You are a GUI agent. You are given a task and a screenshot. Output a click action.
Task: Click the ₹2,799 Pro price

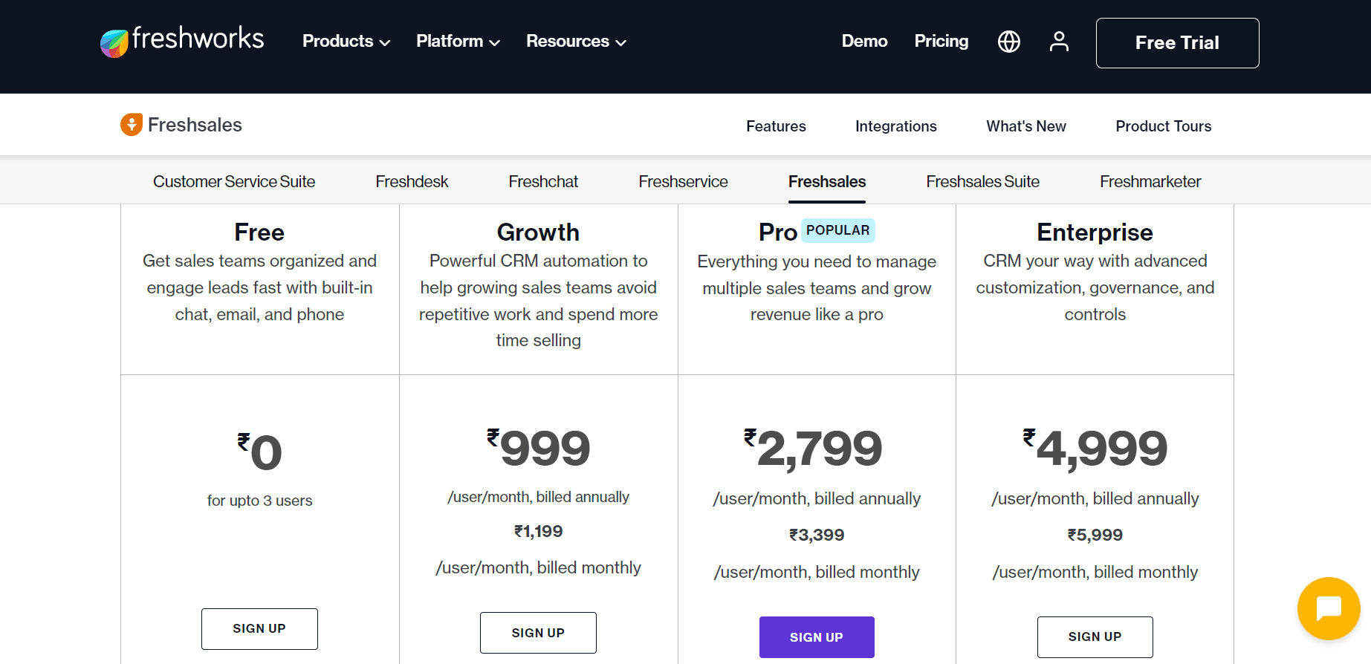tap(813, 449)
